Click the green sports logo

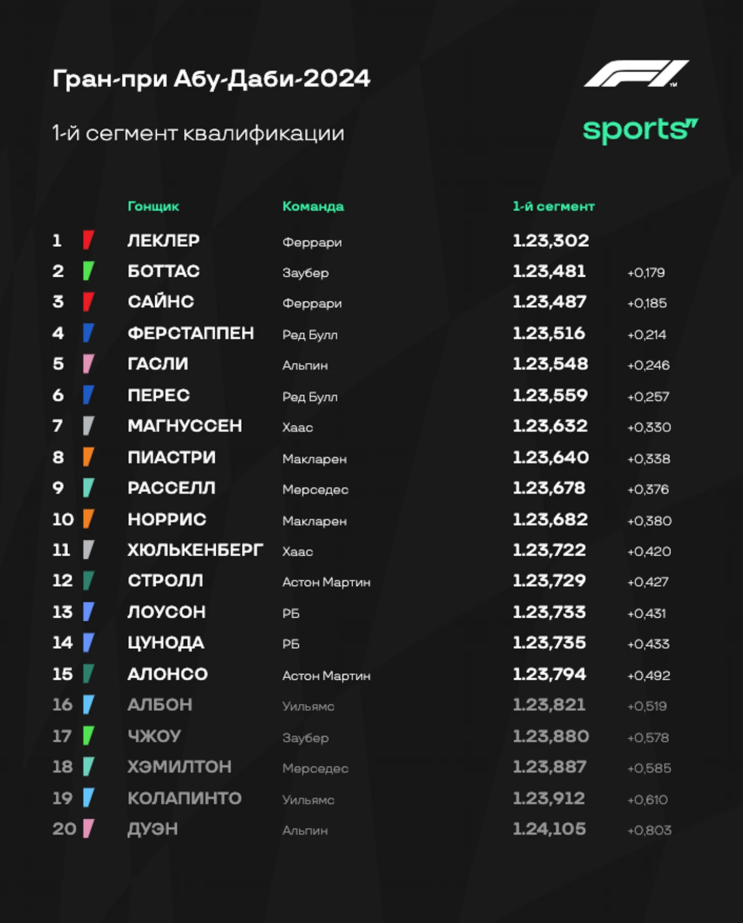[x=640, y=130]
